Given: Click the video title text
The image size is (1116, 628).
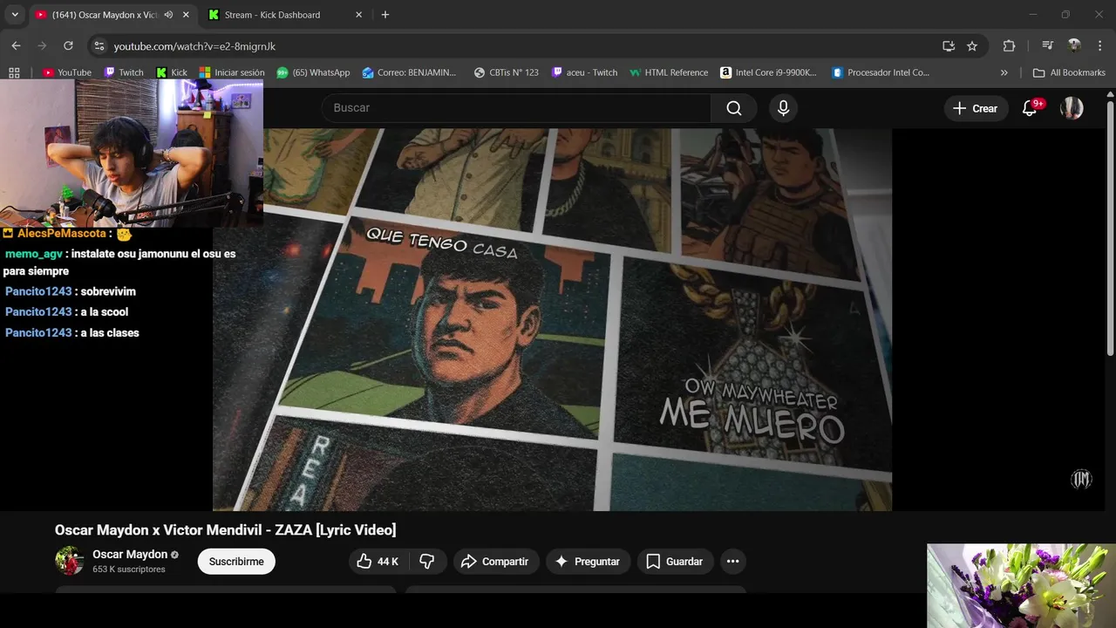Looking at the screenshot, I should click(x=225, y=529).
